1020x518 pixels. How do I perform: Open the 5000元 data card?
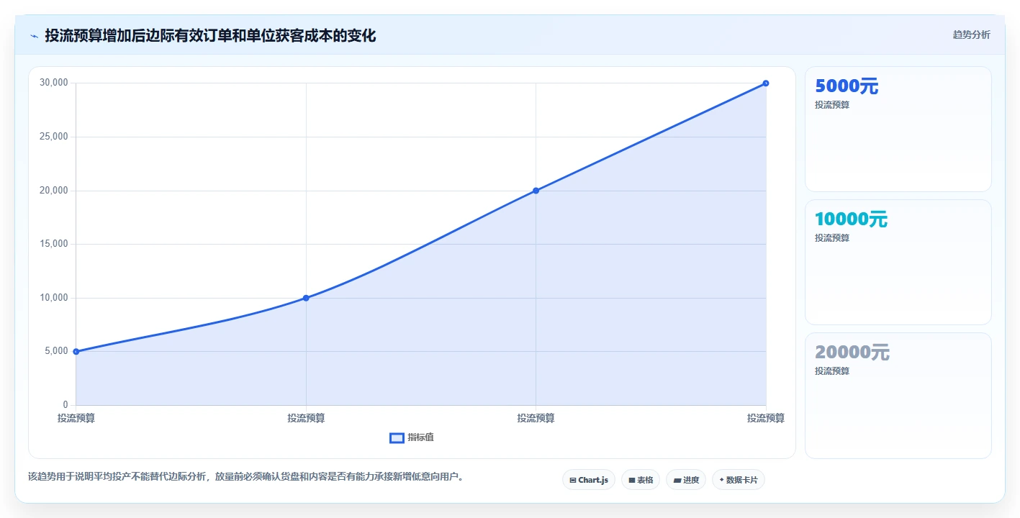[898, 129]
